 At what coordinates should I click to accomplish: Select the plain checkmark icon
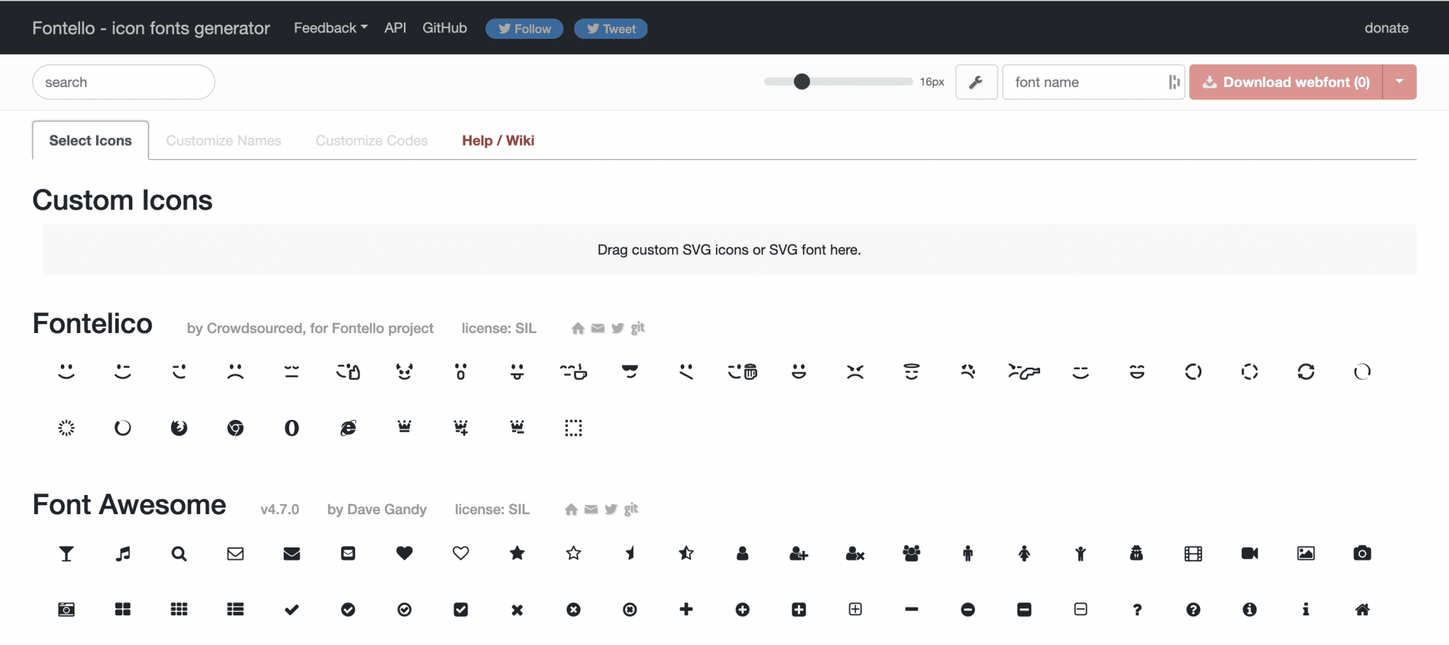(291, 609)
